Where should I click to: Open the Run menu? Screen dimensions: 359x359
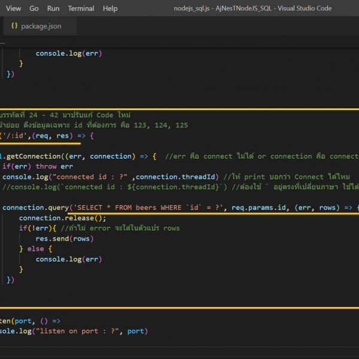[53, 8]
